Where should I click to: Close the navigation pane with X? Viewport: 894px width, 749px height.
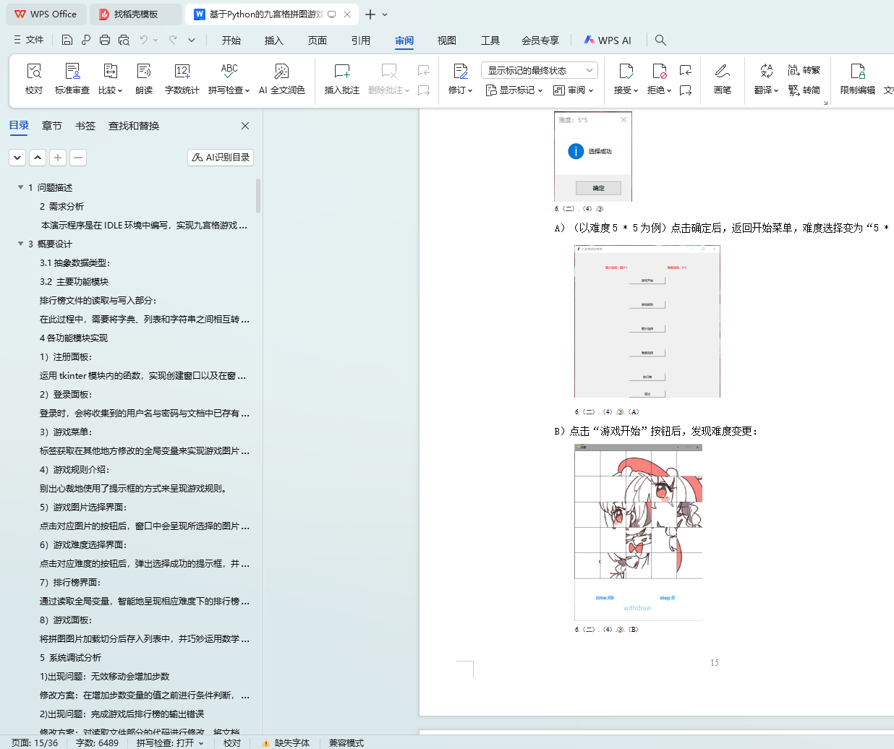pyautogui.click(x=245, y=126)
